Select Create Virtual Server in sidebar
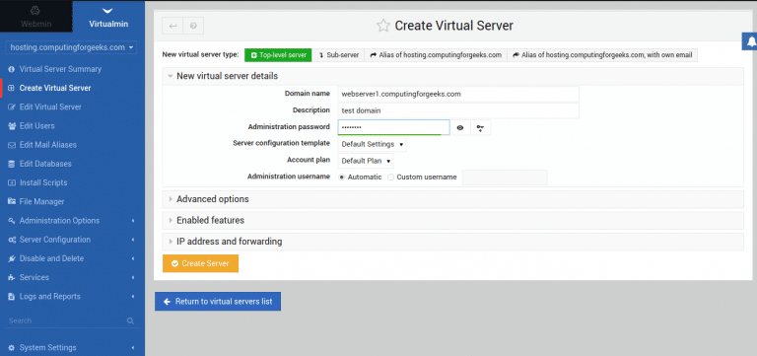Image resolution: width=757 pixels, height=356 pixels. [x=55, y=88]
